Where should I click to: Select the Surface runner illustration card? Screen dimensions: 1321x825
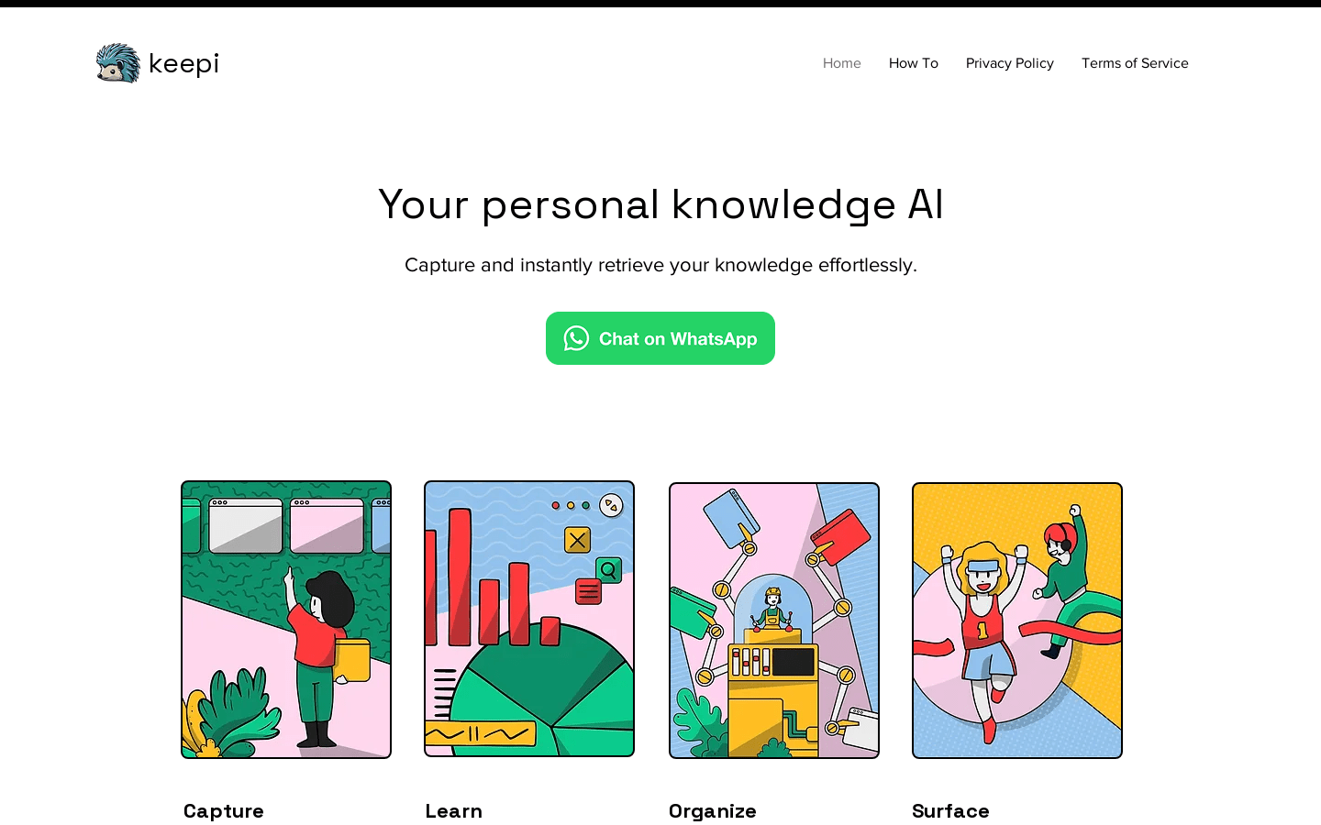coord(1017,621)
